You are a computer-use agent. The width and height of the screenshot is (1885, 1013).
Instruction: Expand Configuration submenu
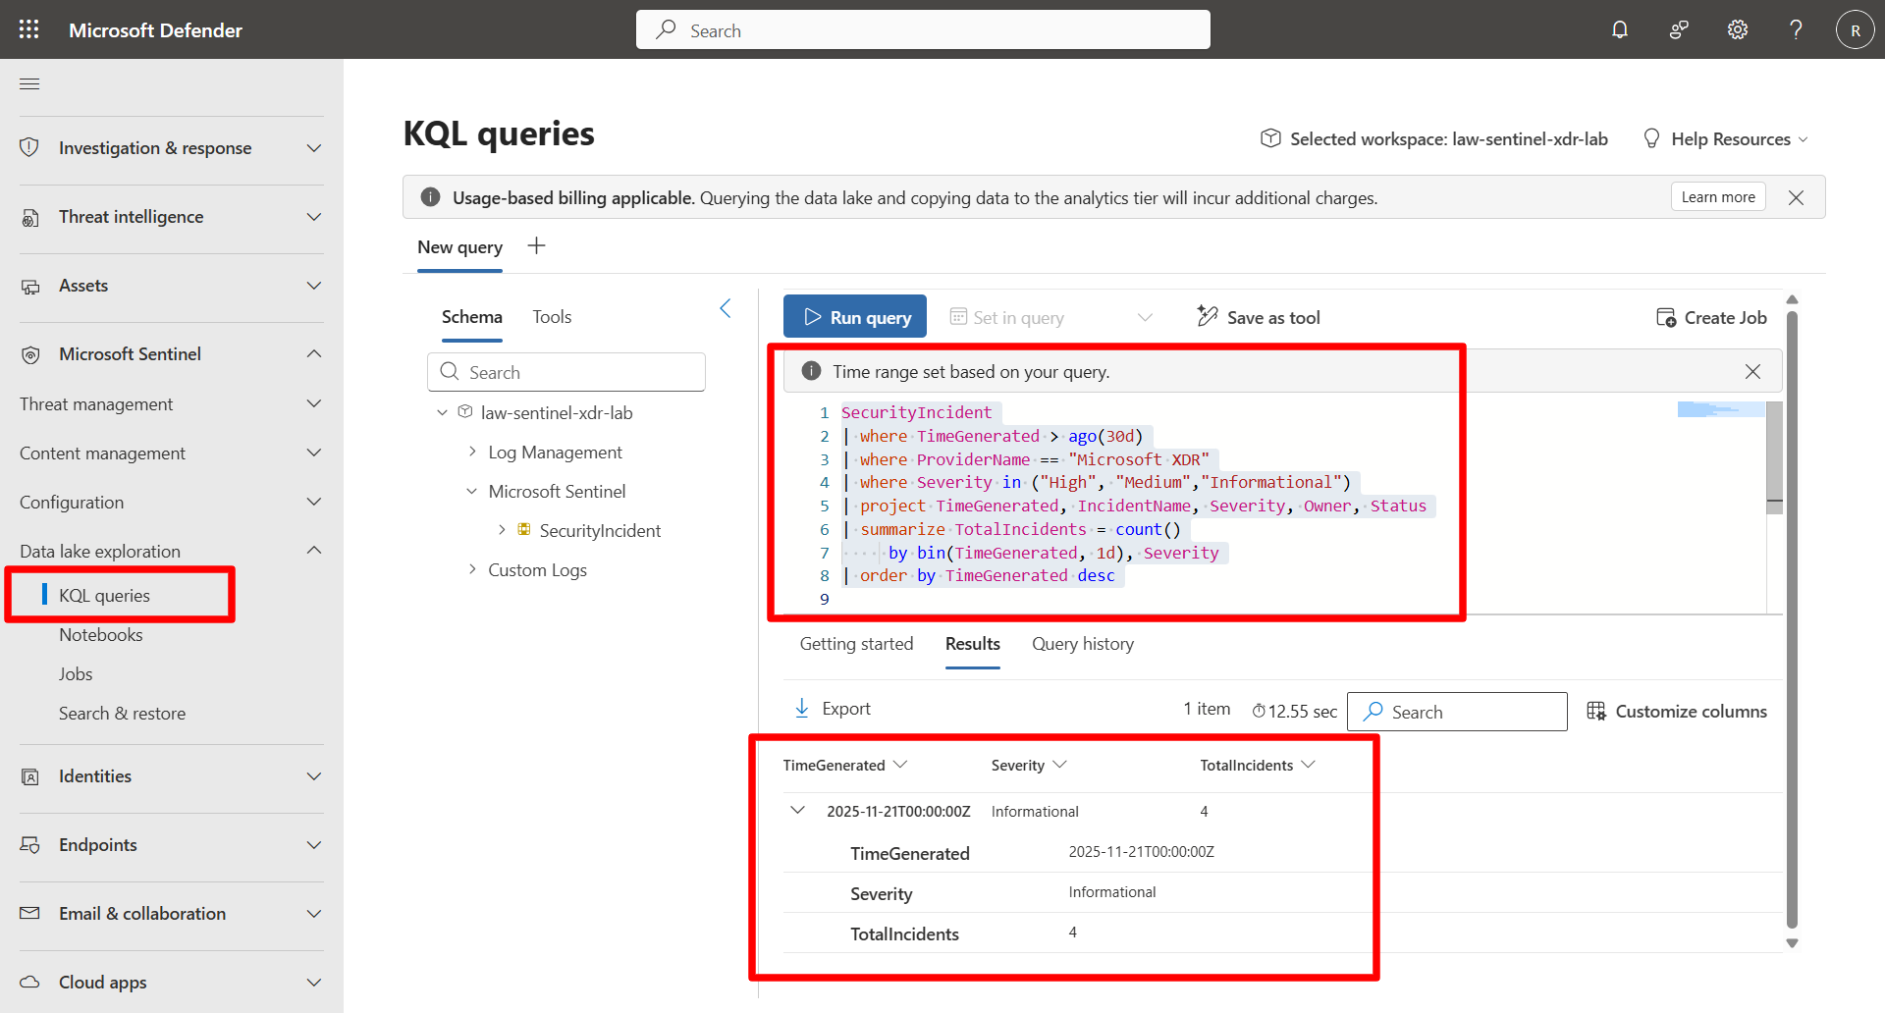314,502
